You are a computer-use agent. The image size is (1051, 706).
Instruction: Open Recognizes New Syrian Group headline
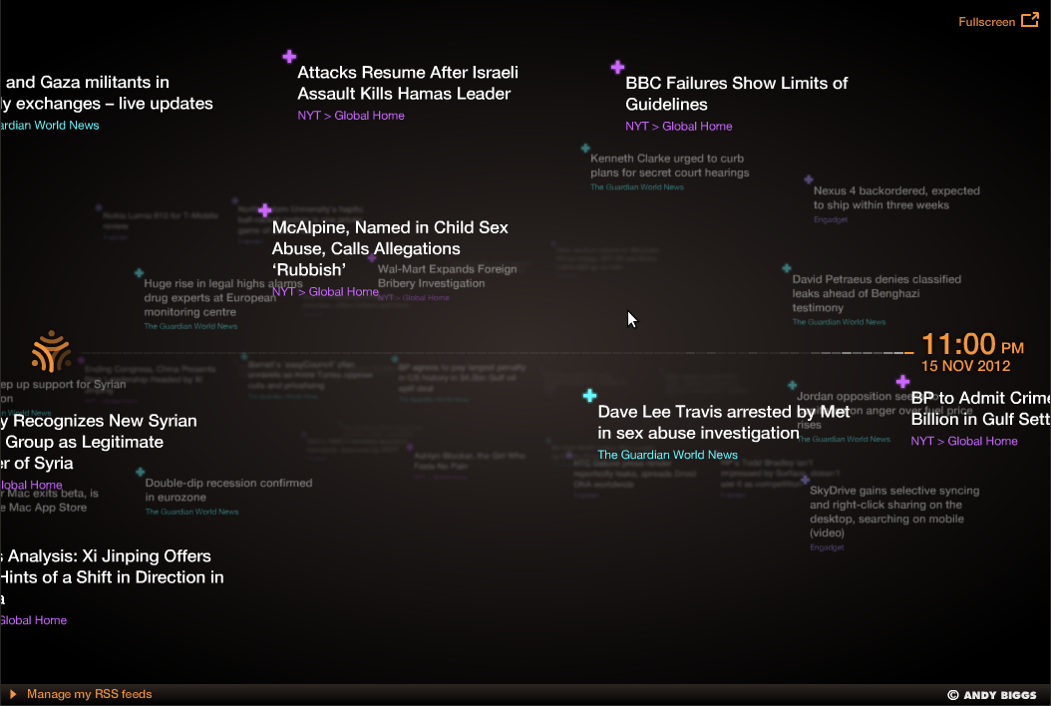tap(99, 442)
